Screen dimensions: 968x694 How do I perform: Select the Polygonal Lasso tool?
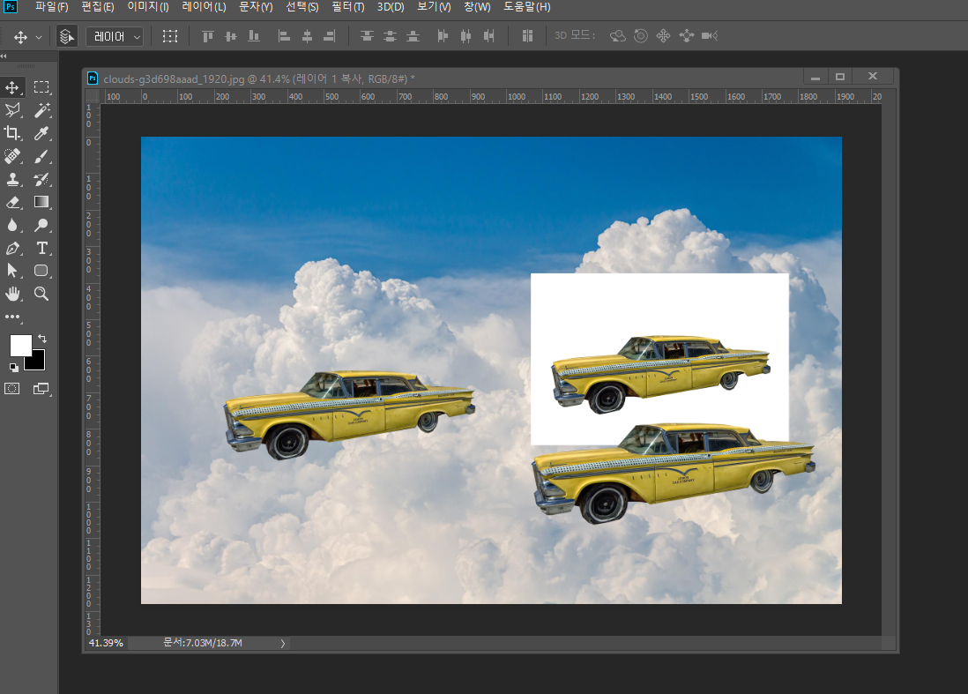pyautogui.click(x=12, y=110)
